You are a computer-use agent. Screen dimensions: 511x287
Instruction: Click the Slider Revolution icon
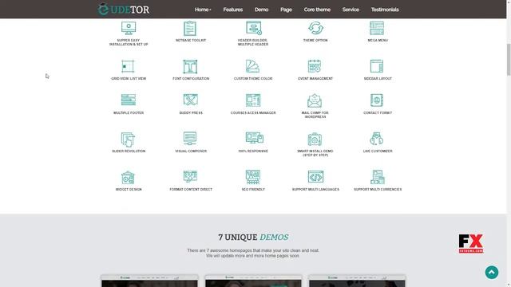pyautogui.click(x=128, y=140)
